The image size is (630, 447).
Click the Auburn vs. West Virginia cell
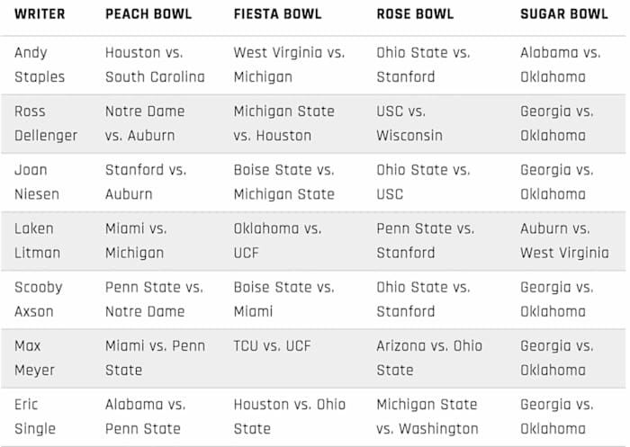(564, 240)
